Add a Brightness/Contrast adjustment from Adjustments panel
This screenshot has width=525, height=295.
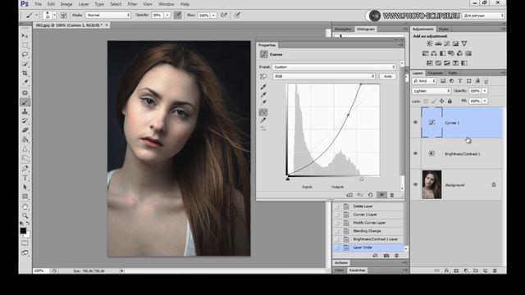point(430,43)
